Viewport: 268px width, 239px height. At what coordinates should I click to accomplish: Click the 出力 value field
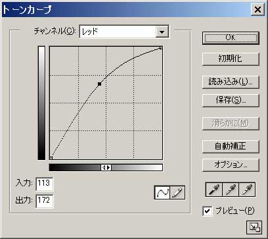[44, 201]
